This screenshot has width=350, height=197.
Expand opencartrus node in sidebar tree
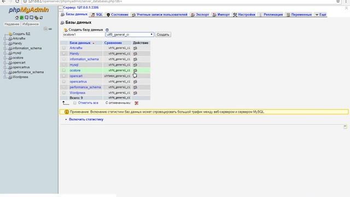click(x=5, y=67)
